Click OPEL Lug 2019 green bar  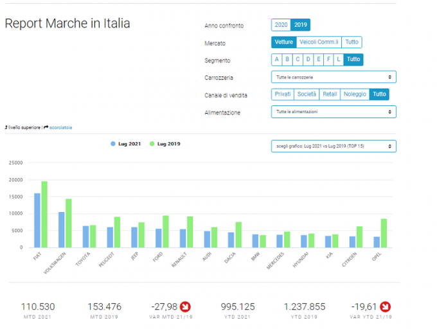tap(384, 233)
